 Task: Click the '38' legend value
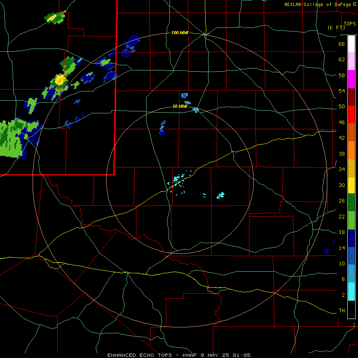[342, 154]
